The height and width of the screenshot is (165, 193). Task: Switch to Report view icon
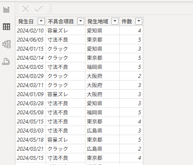pyautogui.click(x=7, y=10)
